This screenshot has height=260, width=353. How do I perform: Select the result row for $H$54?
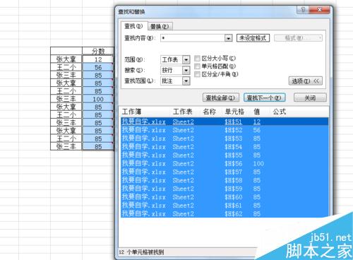[x=225, y=147]
